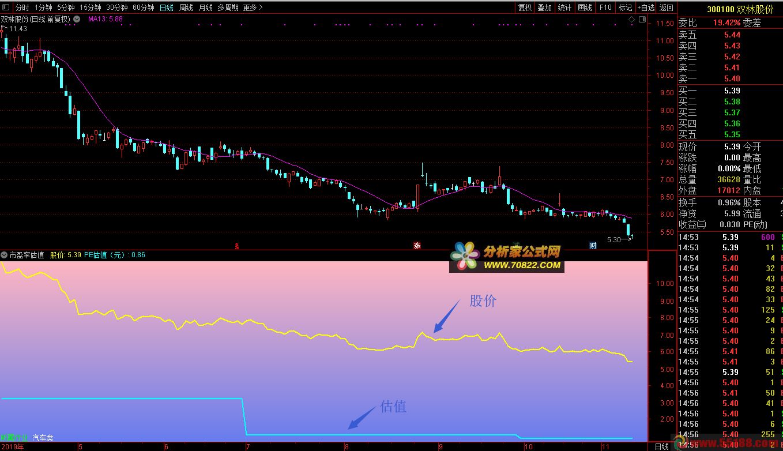This screenshot has height=451, width=783.
Task: Open the 复权 adjustment menu
Action: pyautogui.click(x=525, y=7)
